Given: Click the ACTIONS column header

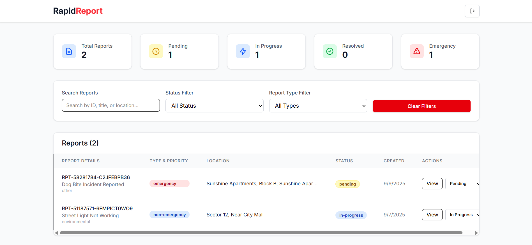Looking at the screenshot, I should (x=432, y=161).
